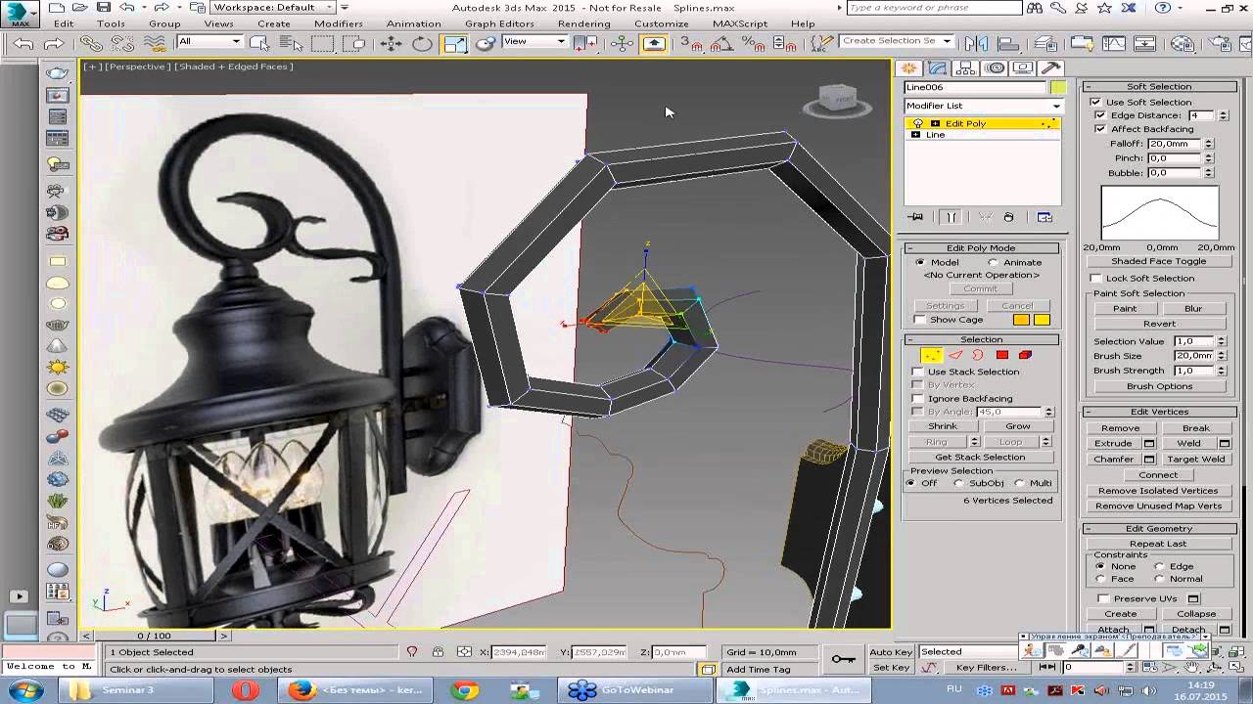Click the Undo arrow in main toolbar
The image size is (1253, 704).
[23, 43]
